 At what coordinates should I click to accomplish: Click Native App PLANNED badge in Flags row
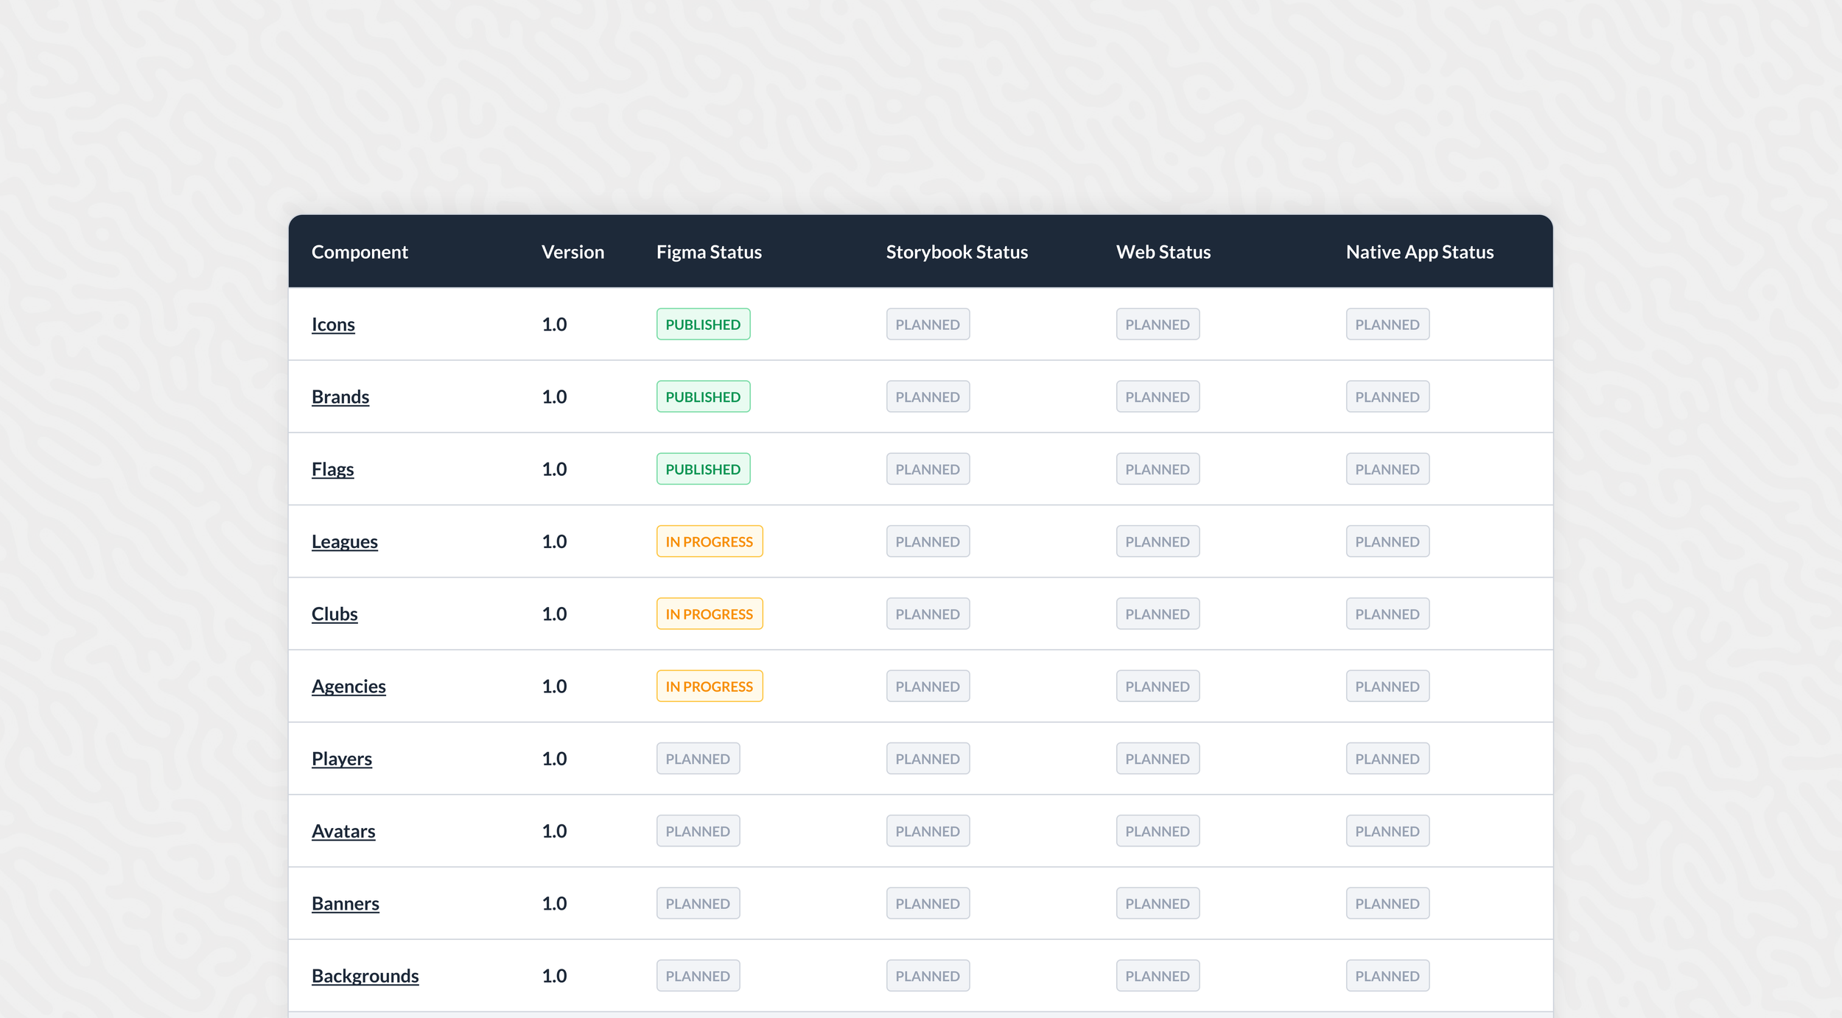[x=1388, y=468]
